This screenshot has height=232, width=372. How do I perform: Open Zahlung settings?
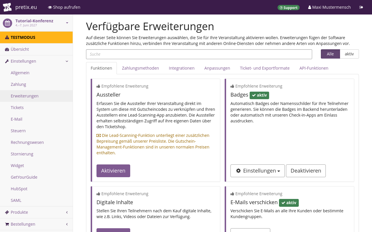(x=36, y=84)
